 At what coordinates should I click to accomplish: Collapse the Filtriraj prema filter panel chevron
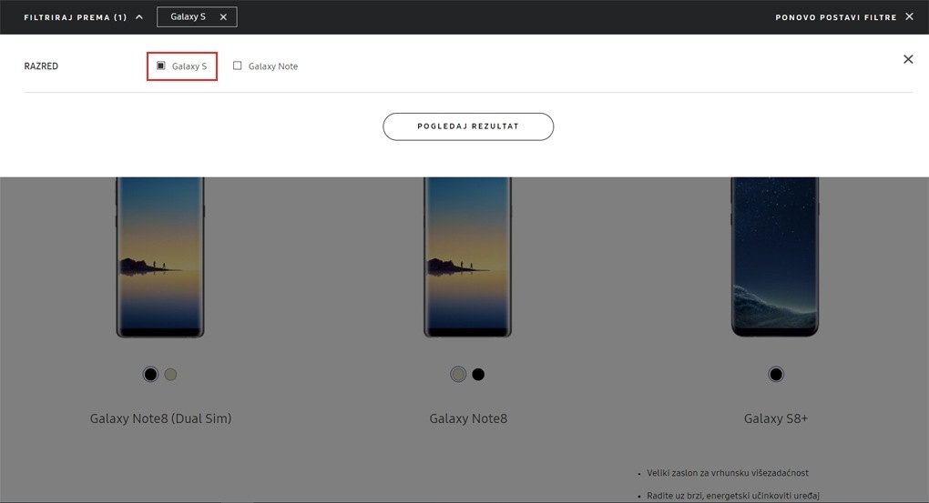click(139, 17)
